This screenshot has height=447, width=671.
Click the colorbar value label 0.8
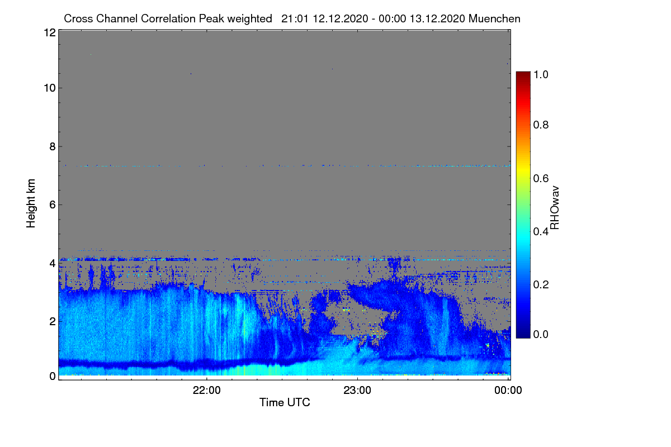pyautogui.click(x=541, y=125)
